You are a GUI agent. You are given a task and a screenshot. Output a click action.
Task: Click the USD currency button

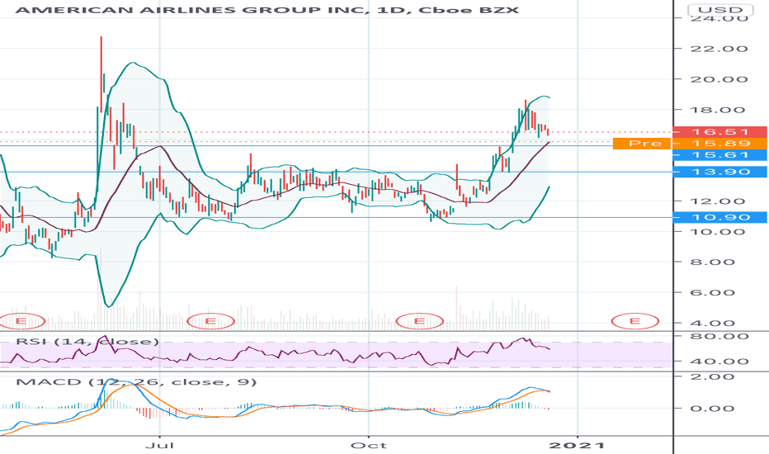coord(720,9)
